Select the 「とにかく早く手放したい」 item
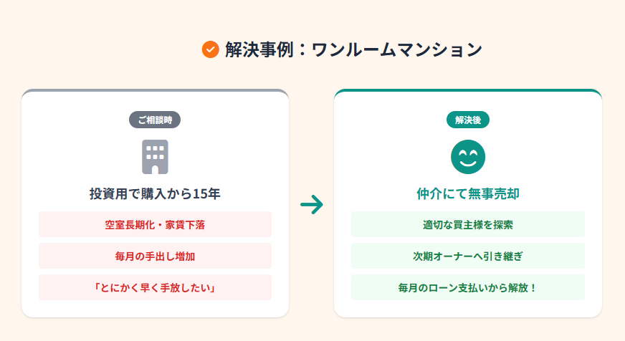The image size is (625, 341). pos(155,287)
